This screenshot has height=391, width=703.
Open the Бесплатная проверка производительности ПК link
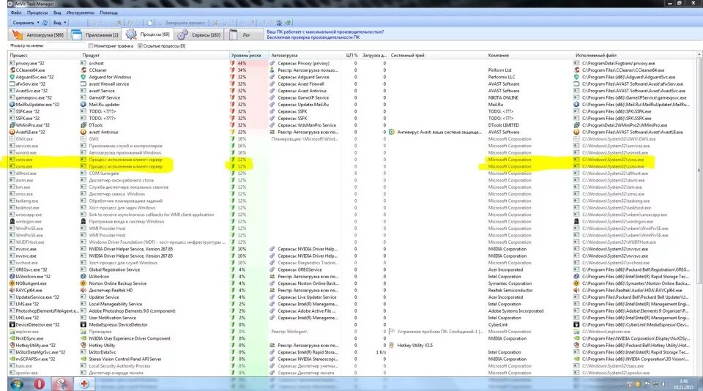tap(313, 37)
